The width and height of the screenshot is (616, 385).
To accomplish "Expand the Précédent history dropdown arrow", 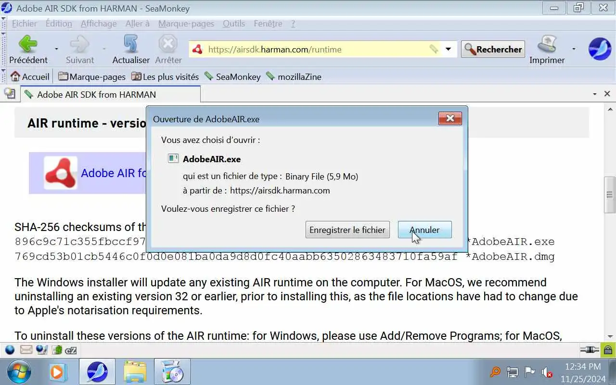I will 56,49.
